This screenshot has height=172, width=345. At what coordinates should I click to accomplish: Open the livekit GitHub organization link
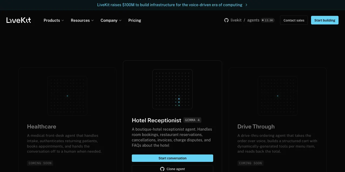click(236, 20)
